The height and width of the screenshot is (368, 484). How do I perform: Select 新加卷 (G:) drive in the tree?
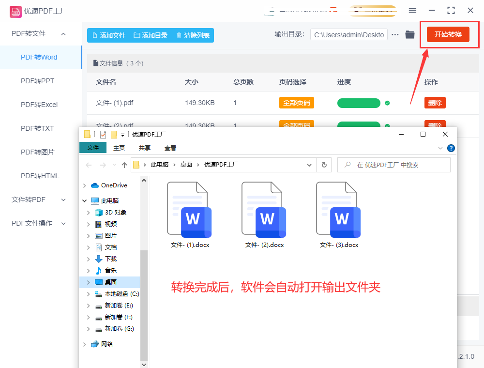115,329
